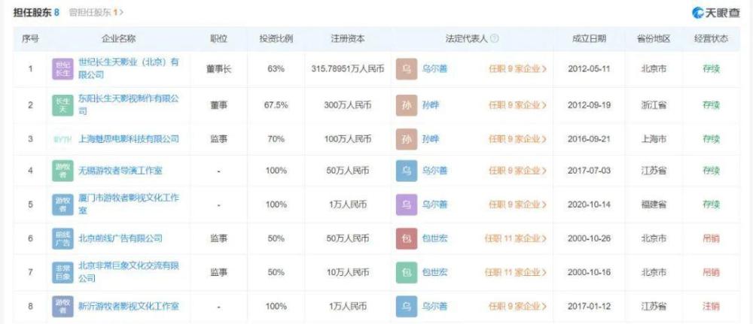Image resolution: width=753 pixels, height=324 pixels.
Task: Click the 孙 avatar in the 东阳长生天 row
Action: point(407,104)
